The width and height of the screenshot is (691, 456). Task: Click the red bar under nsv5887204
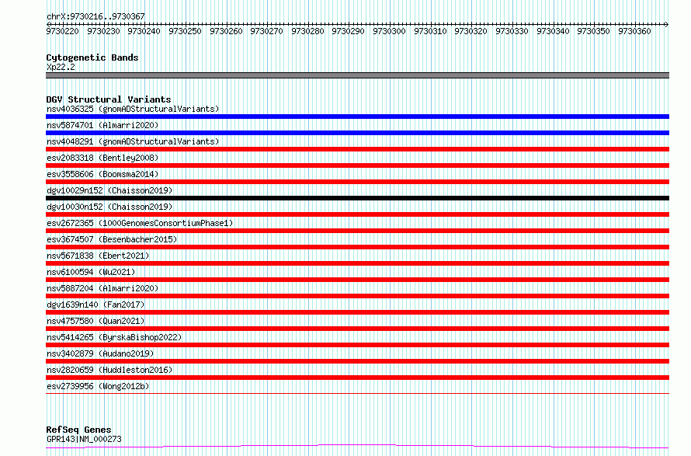357,296
